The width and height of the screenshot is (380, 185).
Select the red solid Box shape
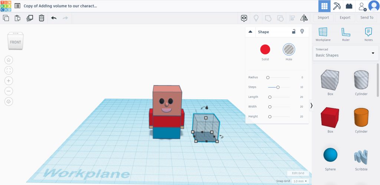[330, 118]
